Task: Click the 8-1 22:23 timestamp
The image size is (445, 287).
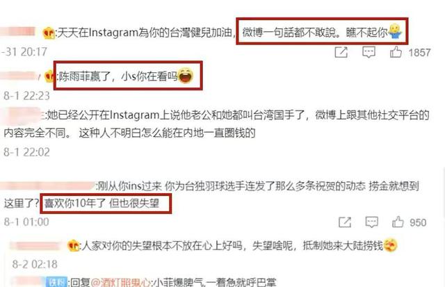Action: [x=26, y=96]
